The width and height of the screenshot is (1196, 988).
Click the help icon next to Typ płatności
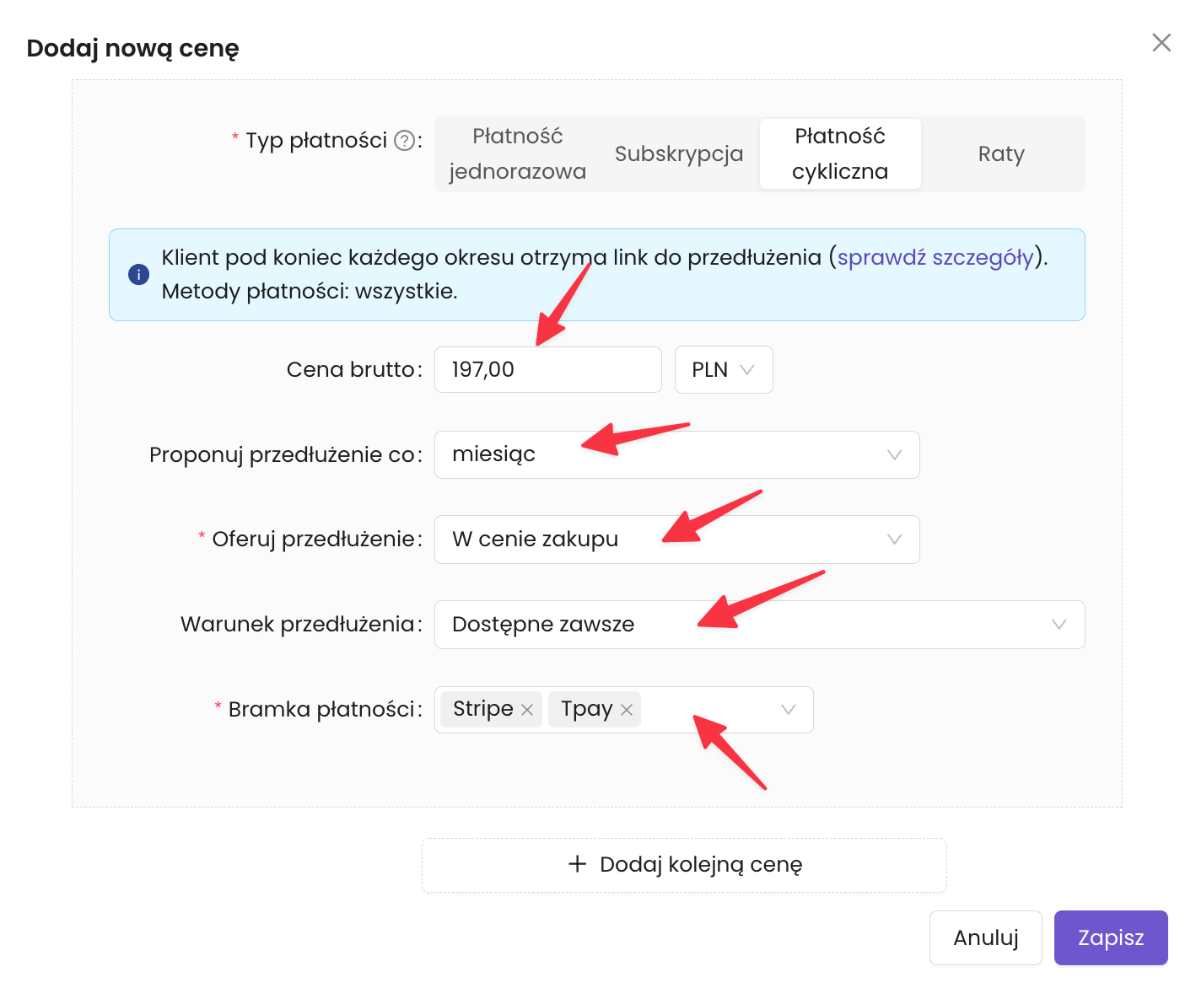[405, 141]
